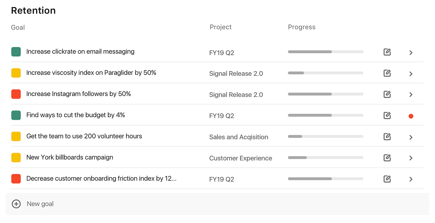Click red status dot on budget goal row
The width and height of the screenshot is (435, 223).
(411, 116)
